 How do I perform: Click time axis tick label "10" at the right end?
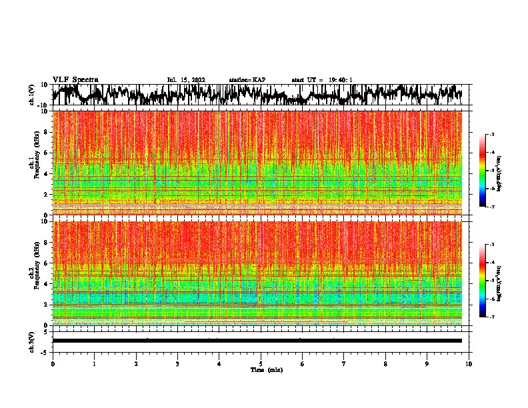click(469, 364)
